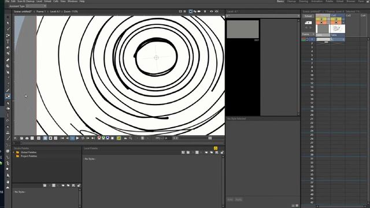Select the Selection arrow tool
This screenshot has height=208, width=370.
click(x=8, y=23)
